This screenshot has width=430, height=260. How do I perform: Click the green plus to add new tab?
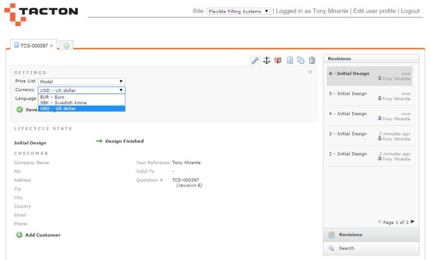point(66,44)
